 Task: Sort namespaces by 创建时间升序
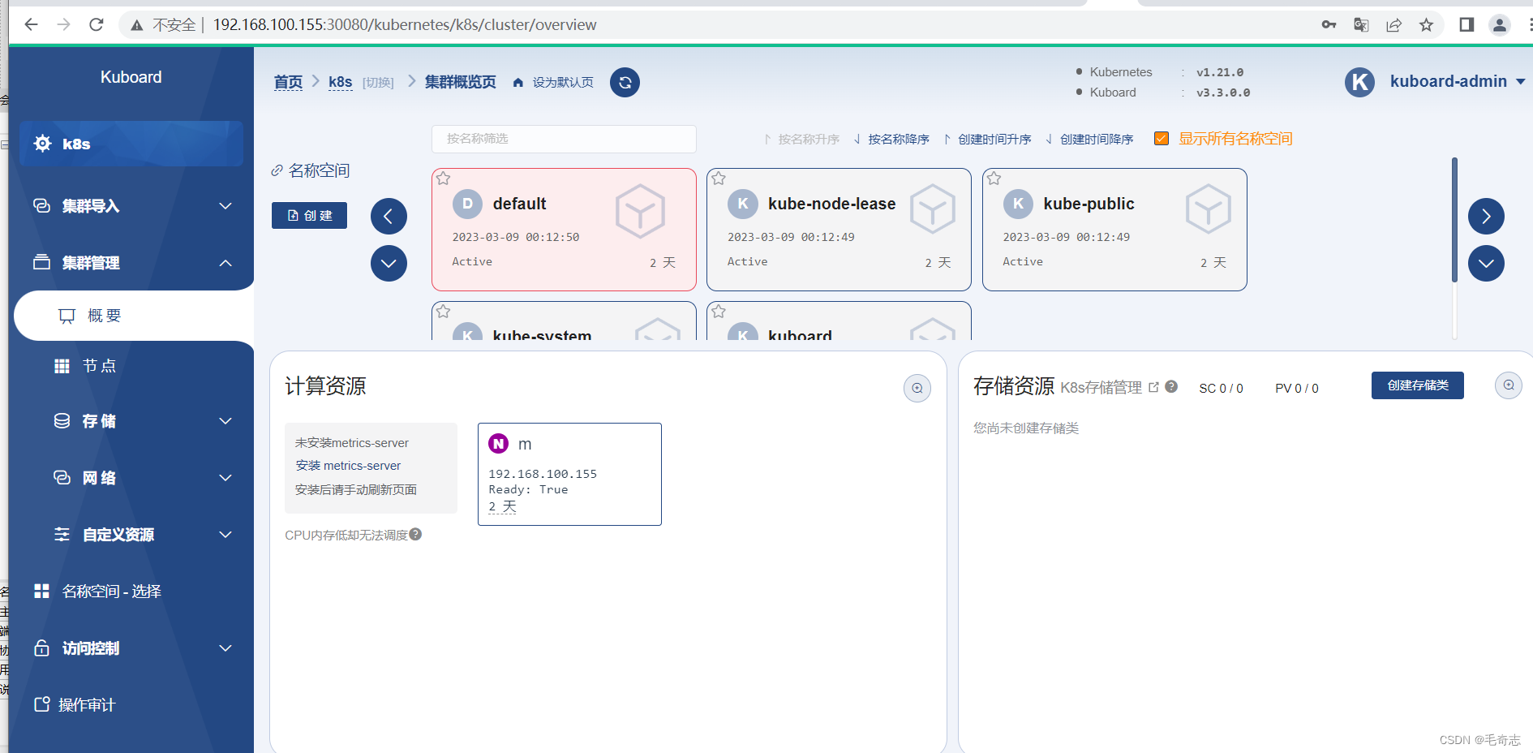coord(987,140)
